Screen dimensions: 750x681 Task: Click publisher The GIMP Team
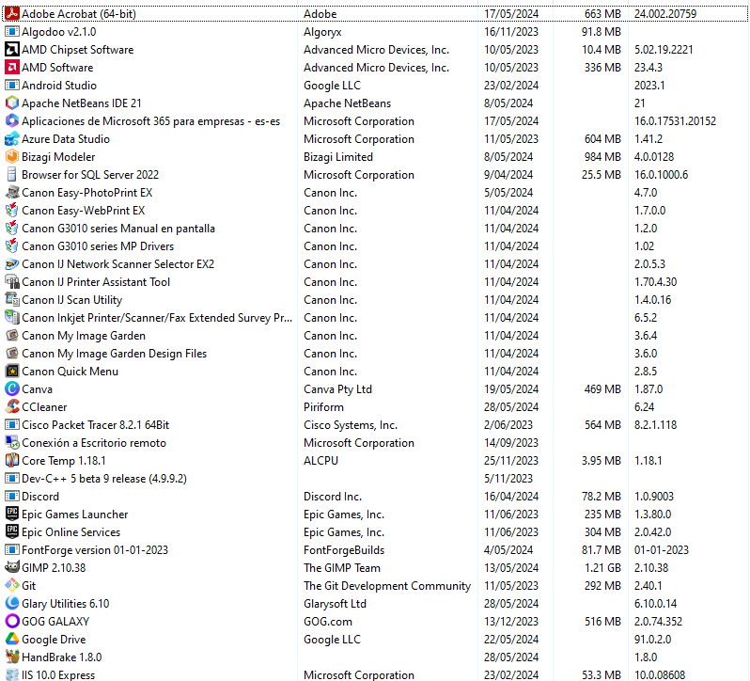tap(342, 567)
